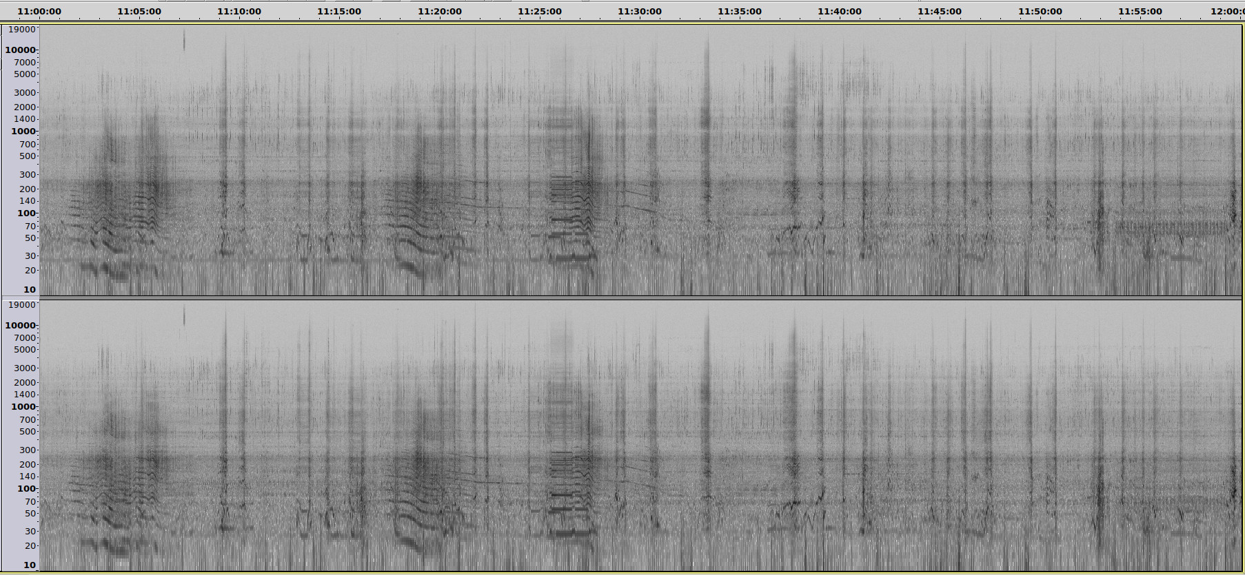Click the 11:05:00 mark on the timeline ruler
This screenshot has width=1245, height=575.
(x=139, y=12)
